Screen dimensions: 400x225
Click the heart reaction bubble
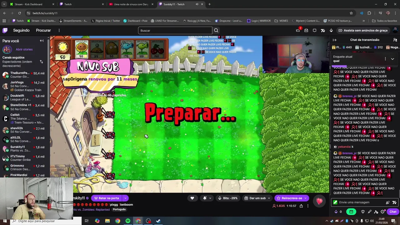coord(319,201)
